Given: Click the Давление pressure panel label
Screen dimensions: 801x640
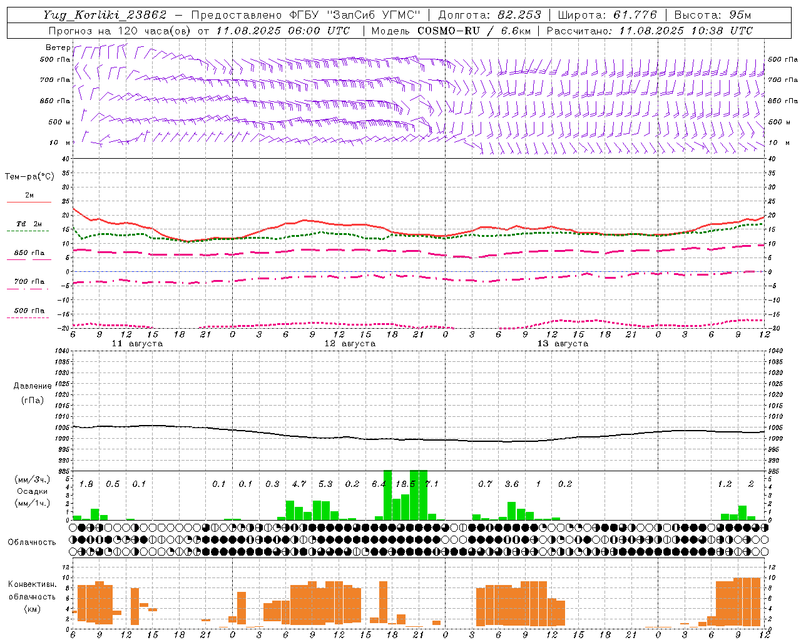Looking at the screenshot, I should [x=33, y=386].
